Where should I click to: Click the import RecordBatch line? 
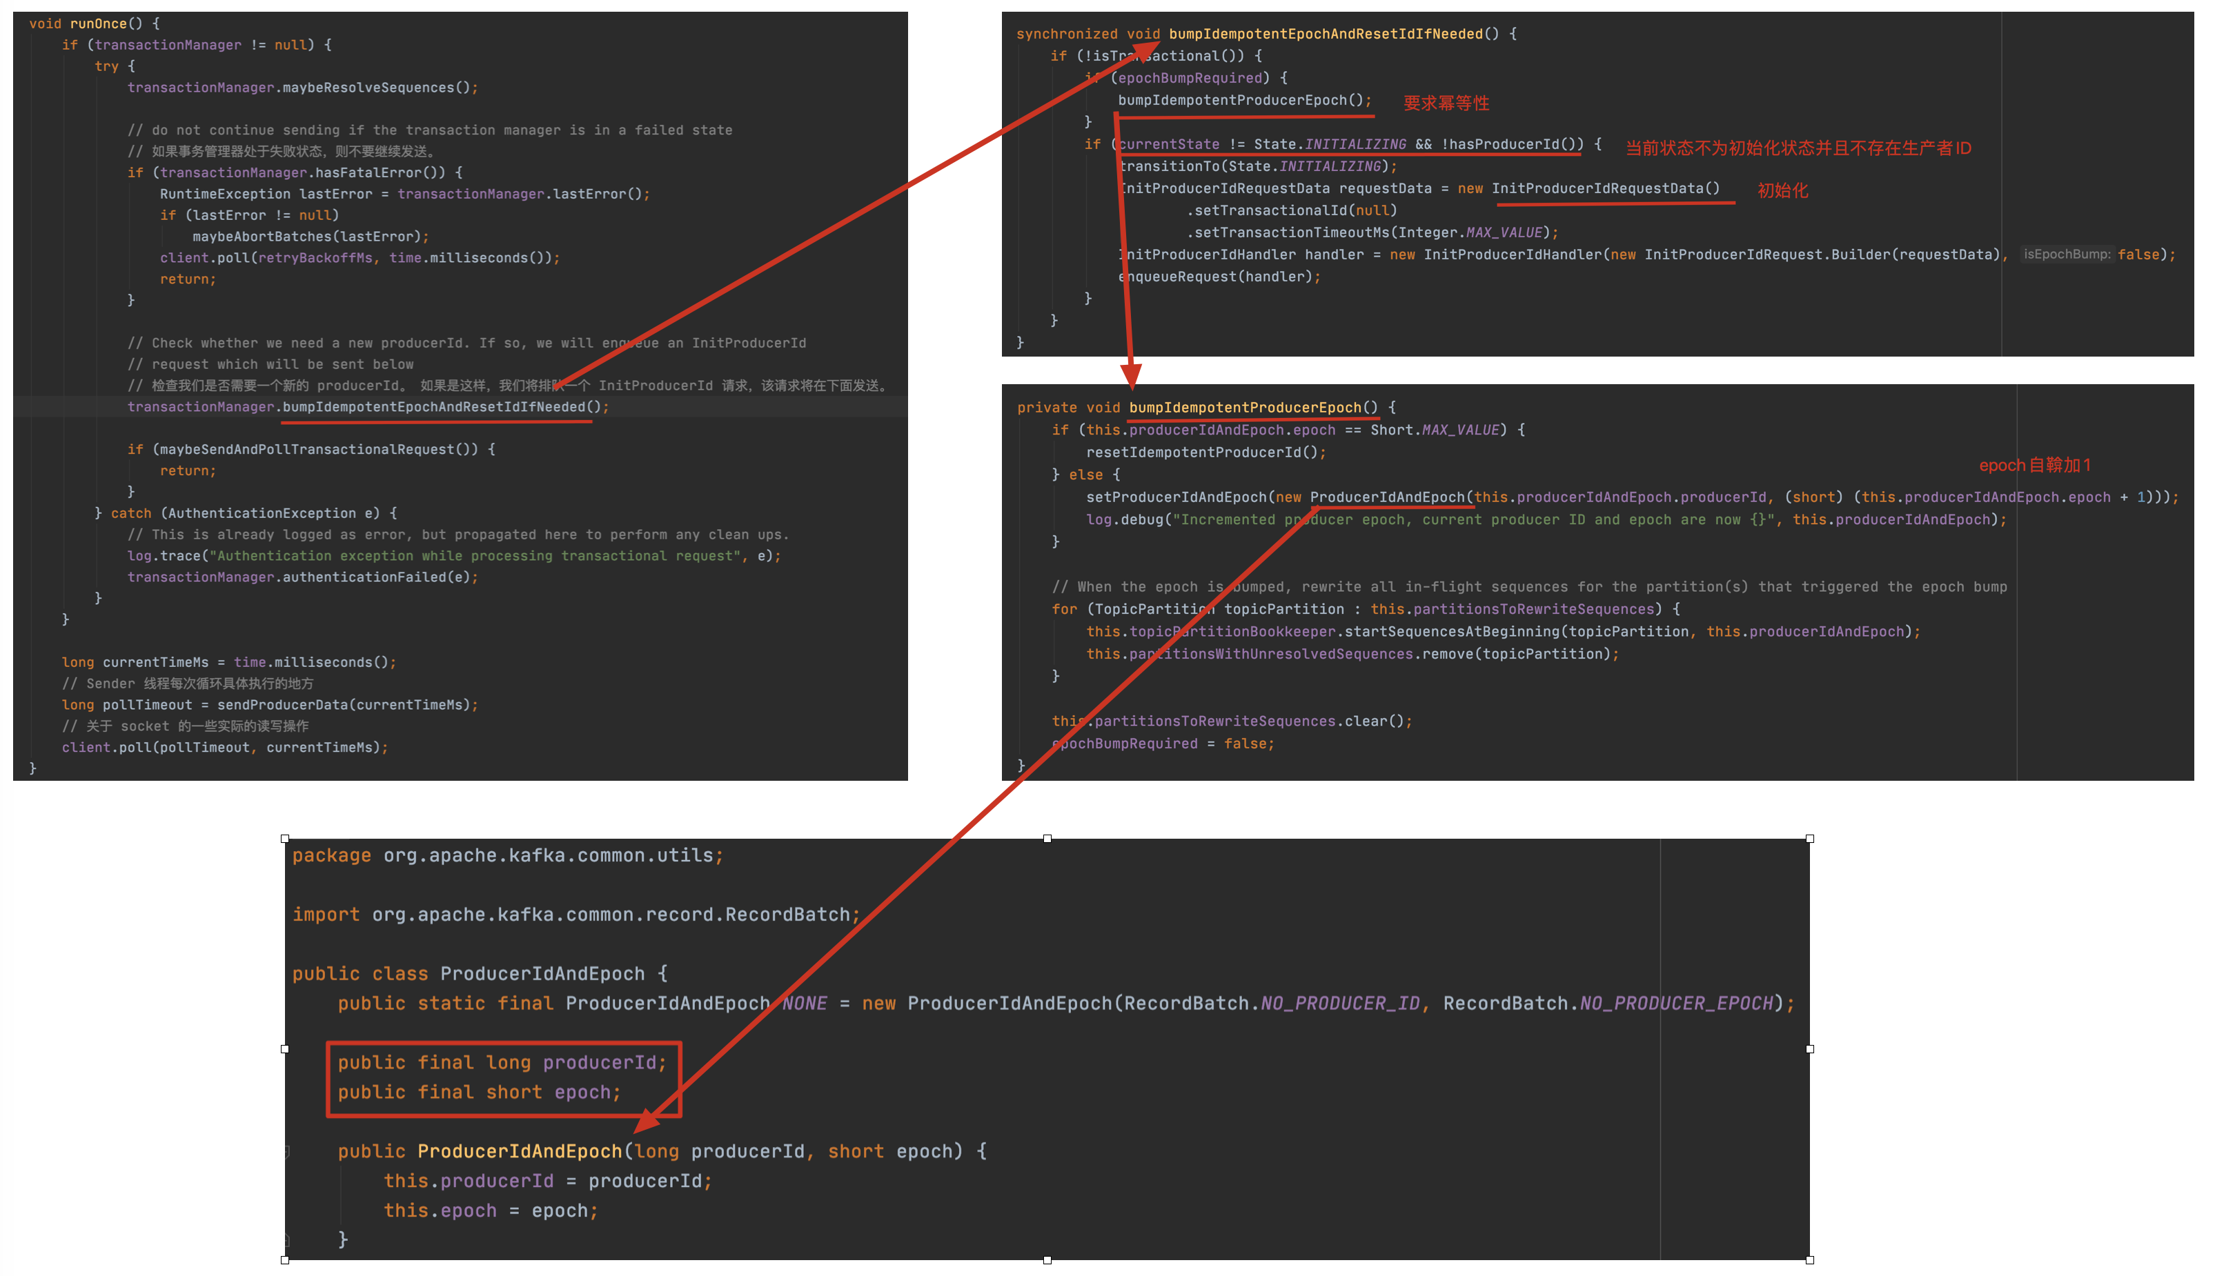(x=576, y=915)
